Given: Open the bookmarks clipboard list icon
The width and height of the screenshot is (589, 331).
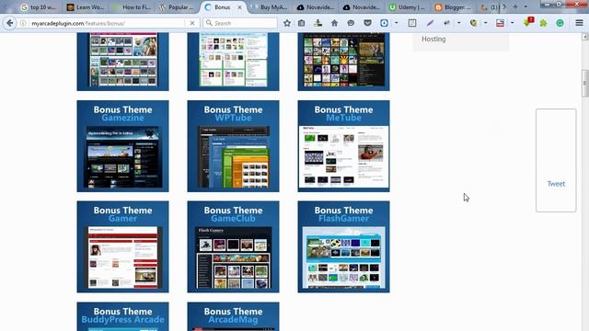Looking at the screenshot, I should (x=301, y=23).
